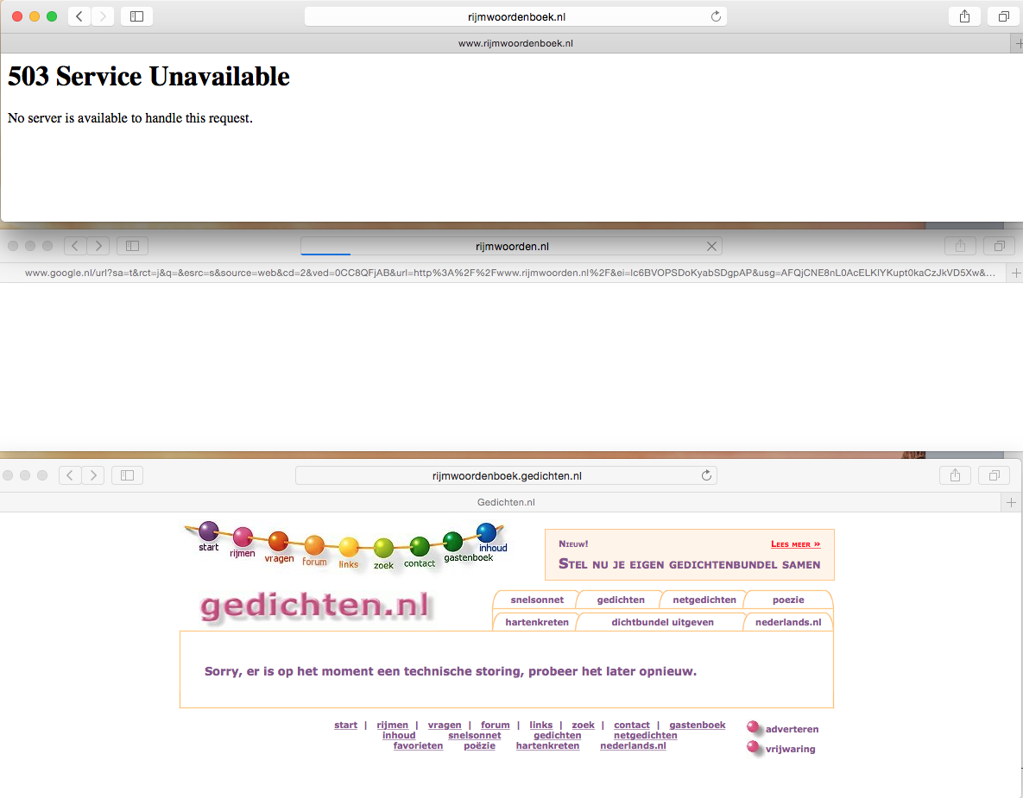Follow the footer inhoud link
1023x798 pixels.
[x=399, y=735]
